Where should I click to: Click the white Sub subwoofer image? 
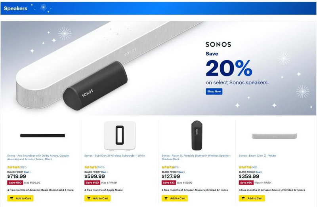click(x=119, y=135)
